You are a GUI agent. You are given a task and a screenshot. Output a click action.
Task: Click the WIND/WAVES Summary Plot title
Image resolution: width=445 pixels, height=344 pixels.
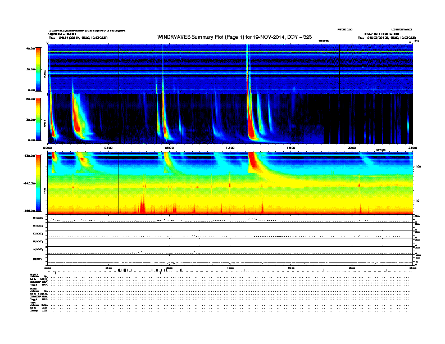point(234,37)
